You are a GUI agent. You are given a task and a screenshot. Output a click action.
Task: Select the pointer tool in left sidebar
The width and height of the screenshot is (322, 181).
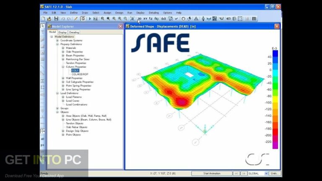click(42, 26)
